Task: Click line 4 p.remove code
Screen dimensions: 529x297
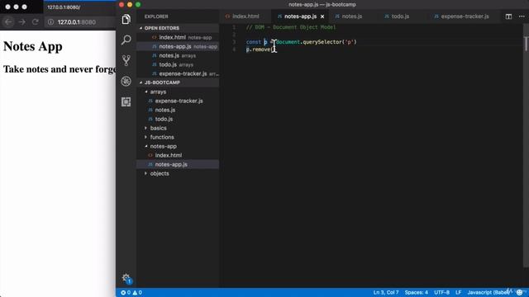Action: 260,49
